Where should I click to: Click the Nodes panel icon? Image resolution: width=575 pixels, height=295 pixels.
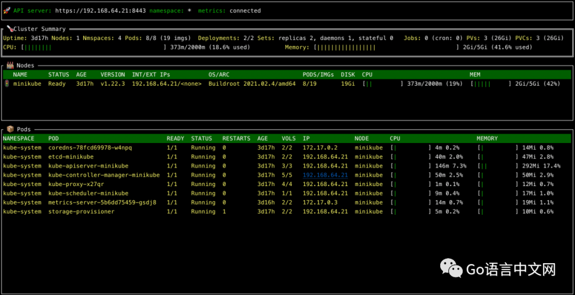point(10,65)
